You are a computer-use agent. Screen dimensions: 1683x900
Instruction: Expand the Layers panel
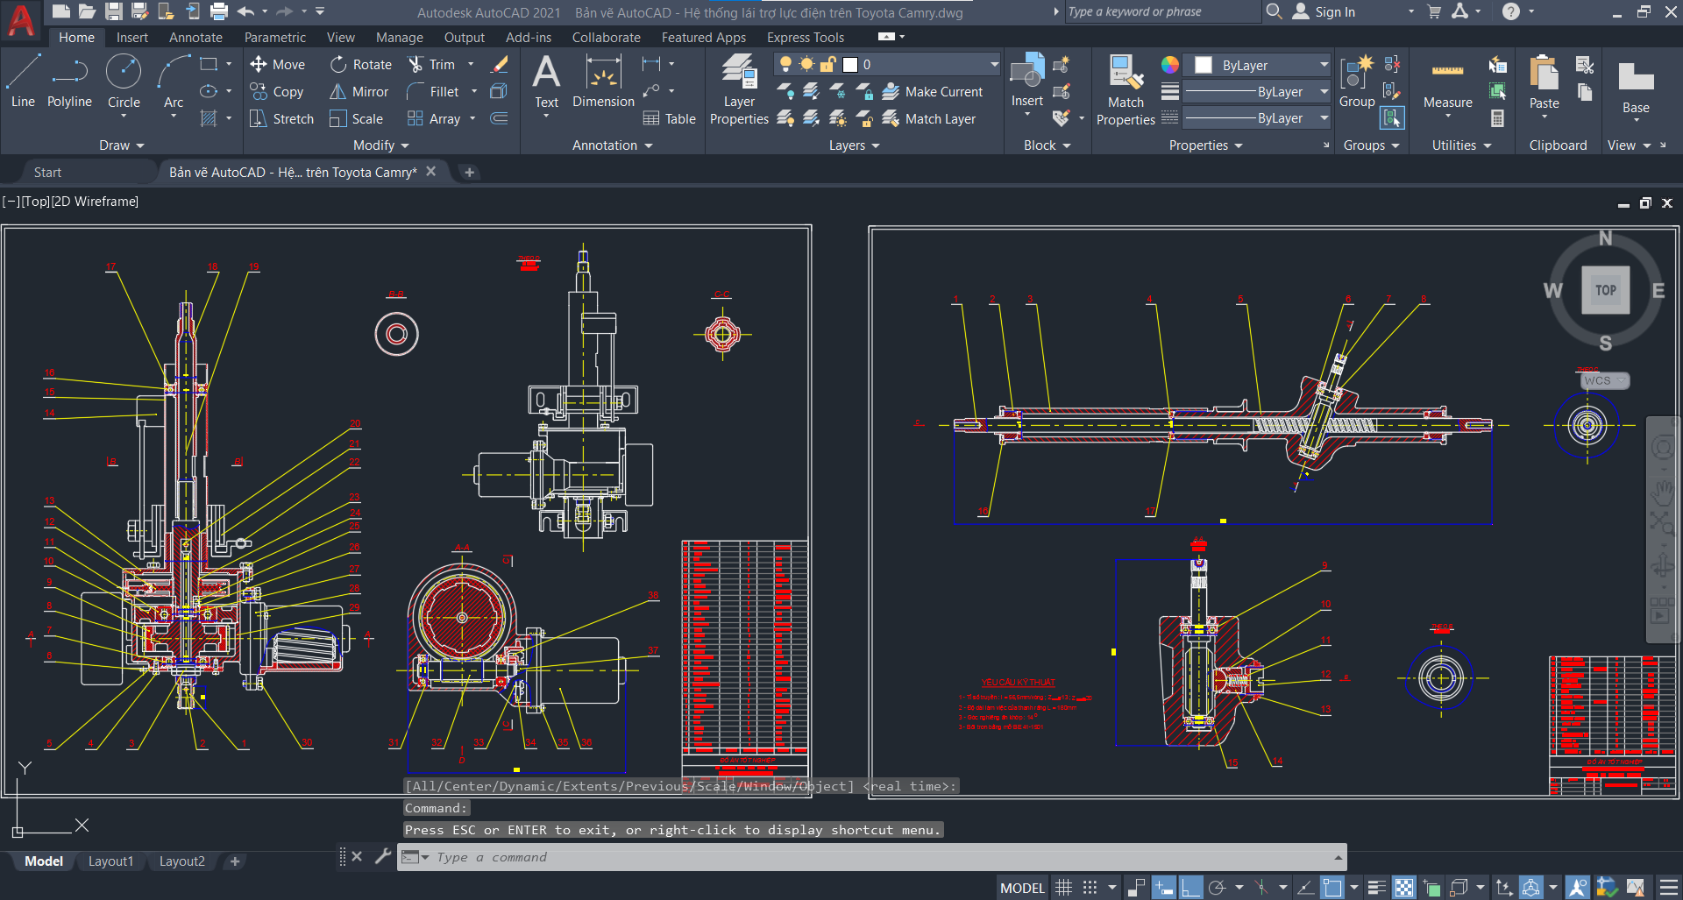[x=854, y=145]
